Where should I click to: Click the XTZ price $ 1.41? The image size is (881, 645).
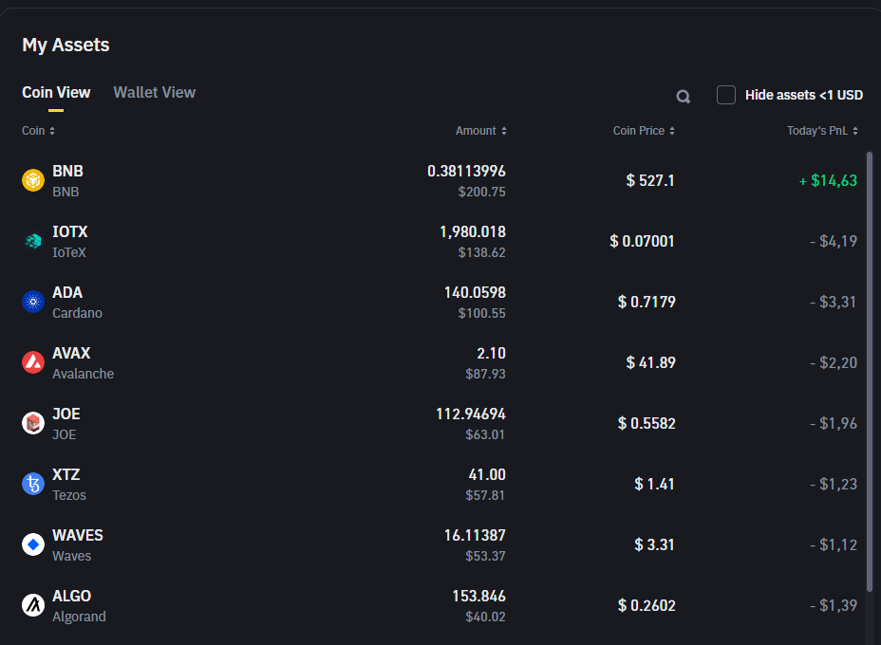pos(654,484)
